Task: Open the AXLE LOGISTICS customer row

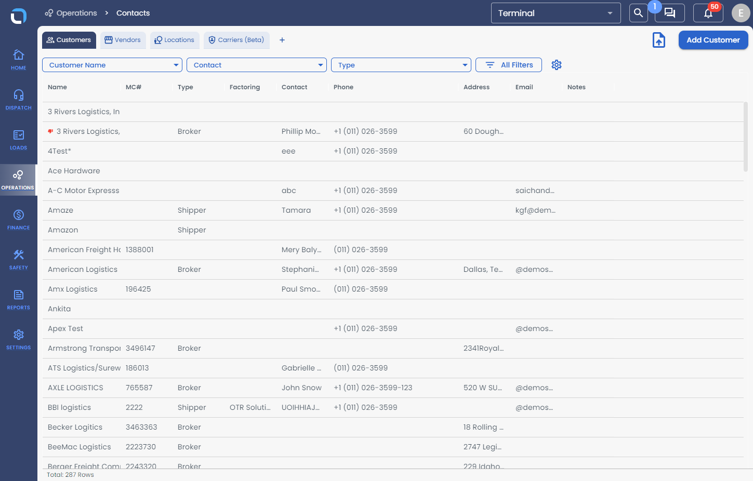Action: click(x=393, y=388)
